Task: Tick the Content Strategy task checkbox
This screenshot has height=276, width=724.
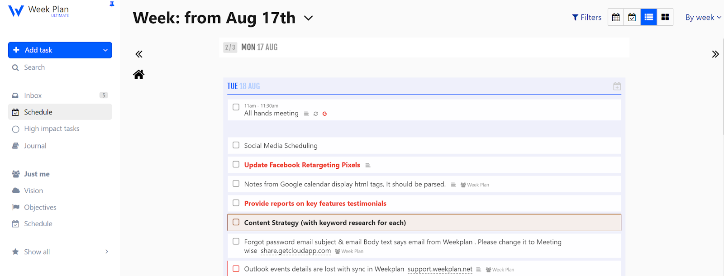Action: 236,222
